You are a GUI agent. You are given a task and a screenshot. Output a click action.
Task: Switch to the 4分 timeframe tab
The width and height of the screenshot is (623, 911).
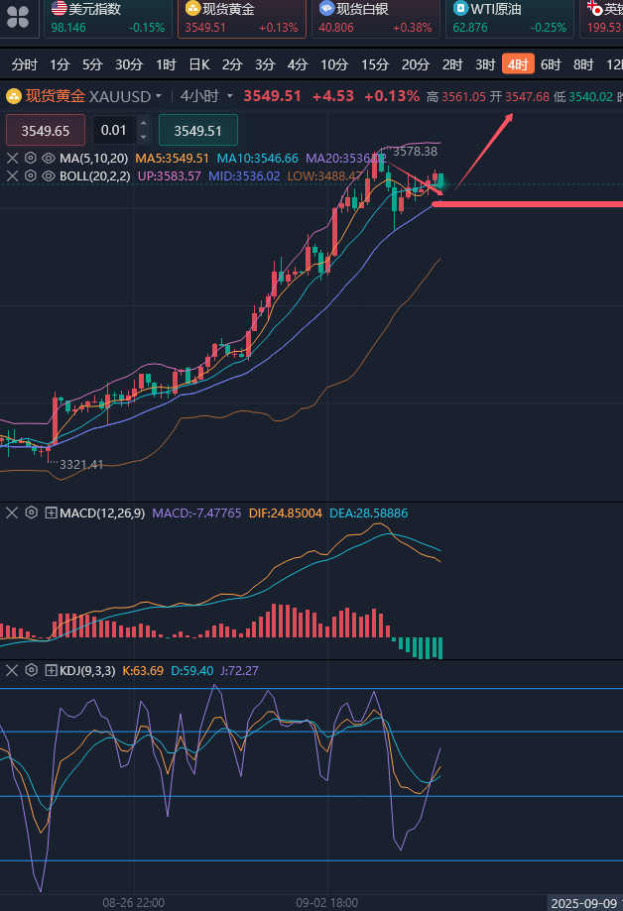pyautogui.click(x=298, y=64)
